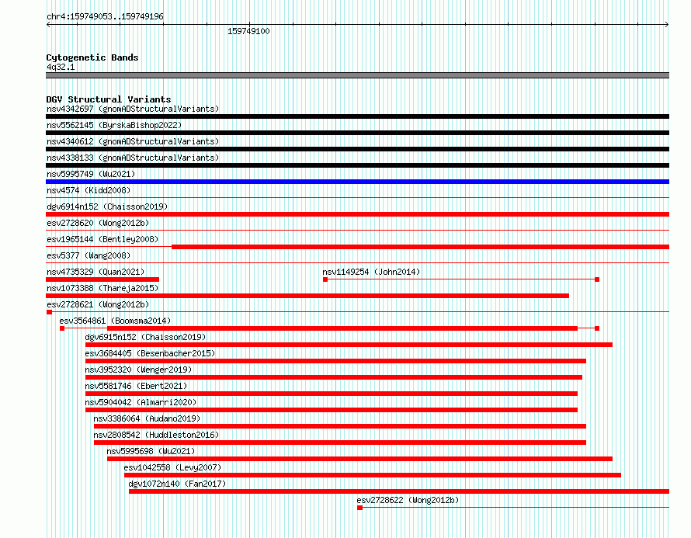Click dgv6915n152 (Chaisson2019) label

tap(145, 337)
